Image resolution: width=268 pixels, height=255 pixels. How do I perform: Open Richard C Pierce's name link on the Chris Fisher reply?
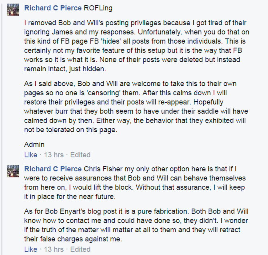click(53, 168)
